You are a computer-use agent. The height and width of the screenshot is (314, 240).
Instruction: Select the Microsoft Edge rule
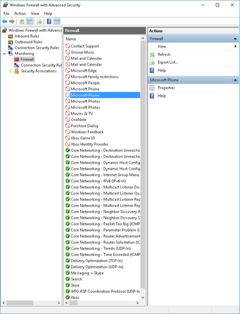(84, 70)
